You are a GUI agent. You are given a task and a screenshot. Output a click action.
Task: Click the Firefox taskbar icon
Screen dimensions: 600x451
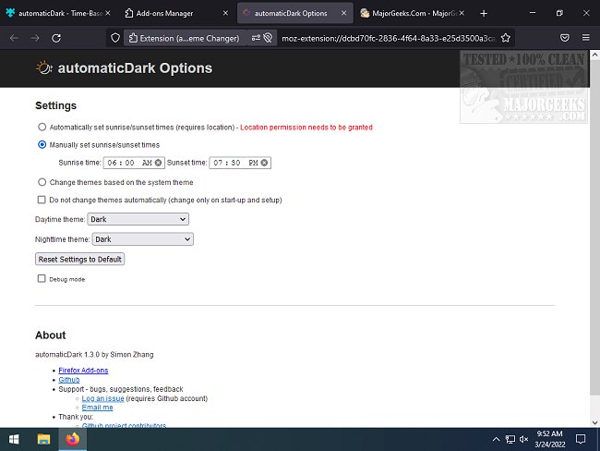72,439
